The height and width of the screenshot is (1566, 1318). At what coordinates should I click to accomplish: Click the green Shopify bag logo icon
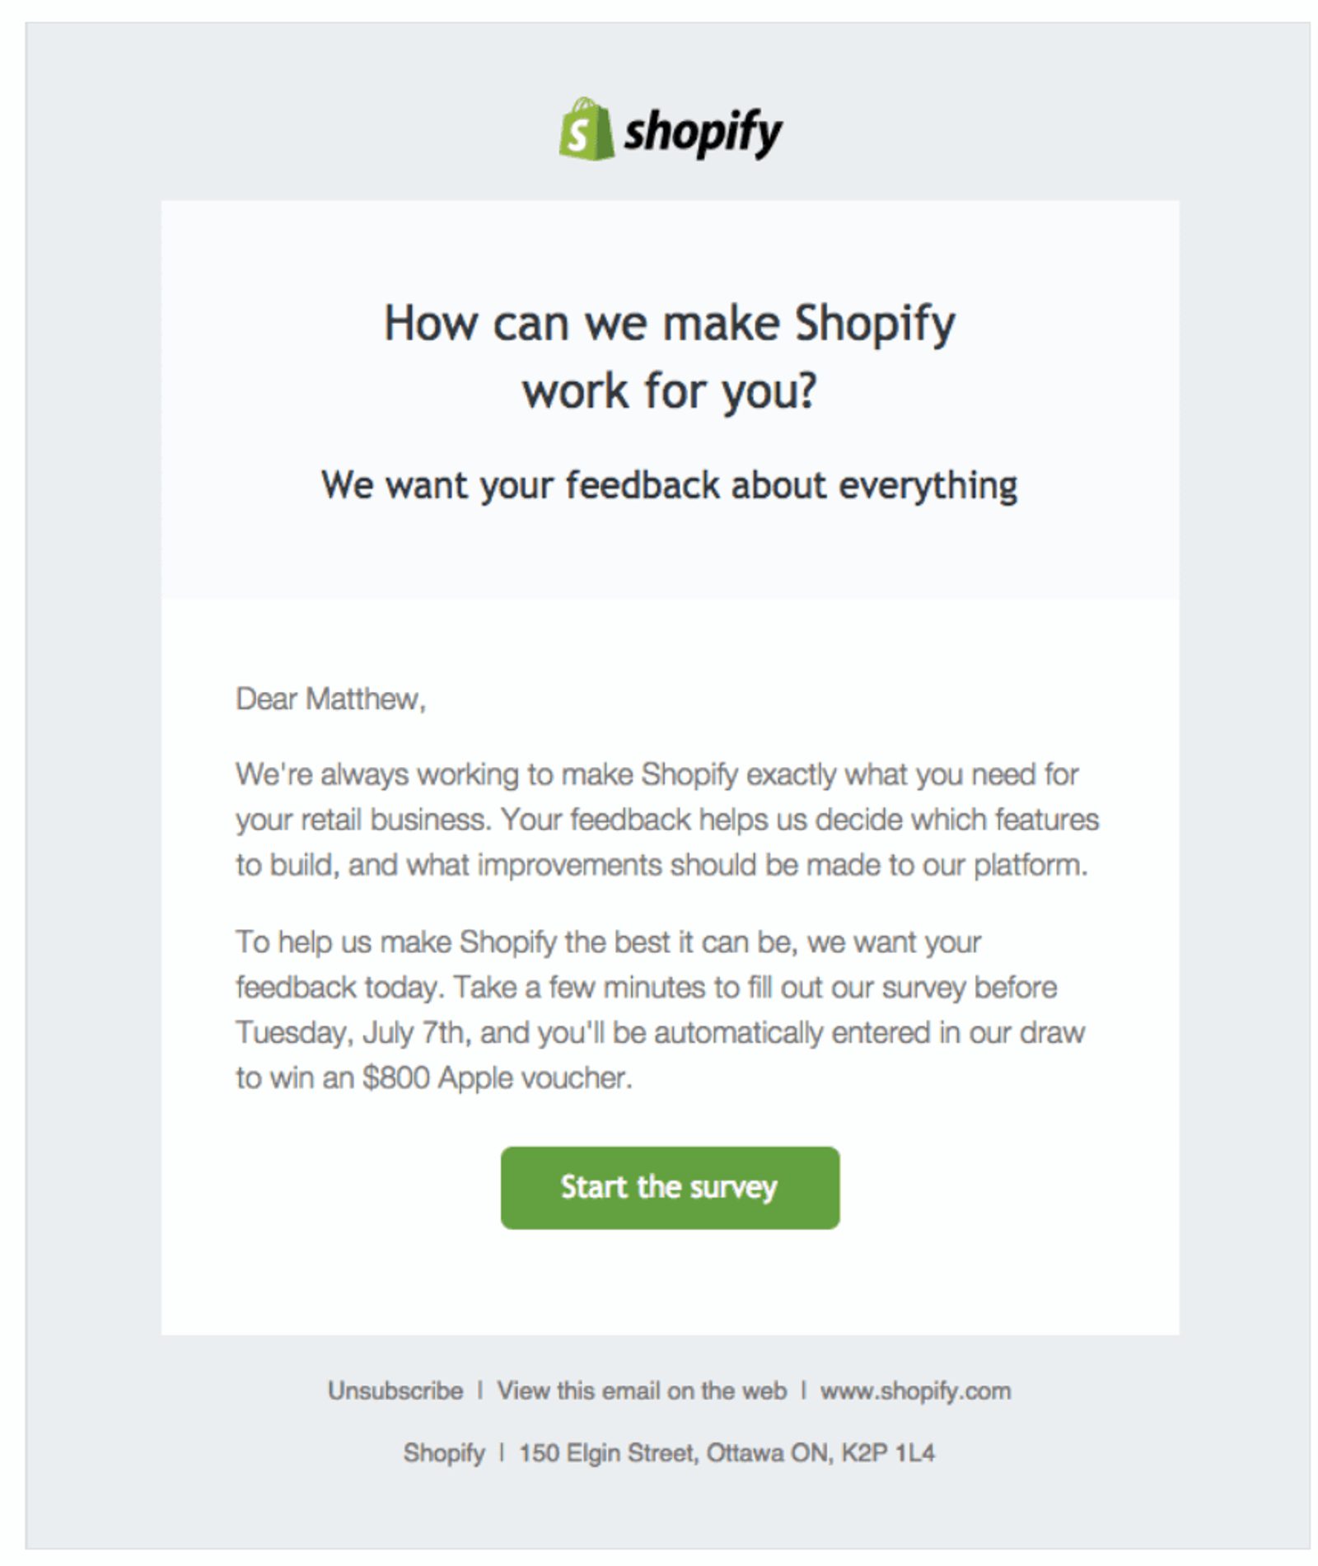point(587,132)
